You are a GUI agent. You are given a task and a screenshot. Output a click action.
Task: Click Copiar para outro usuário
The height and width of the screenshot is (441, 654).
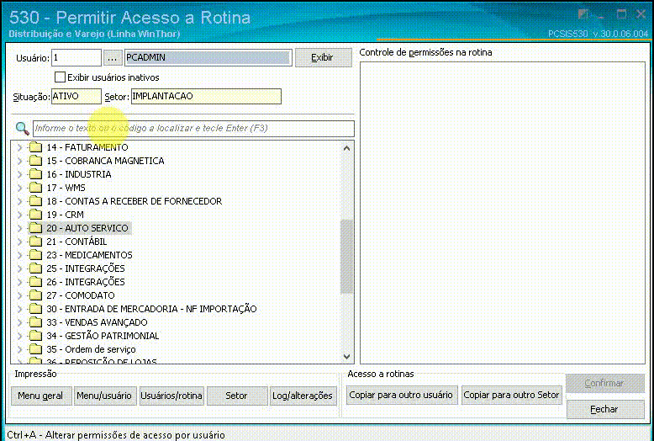click(401, 395)
